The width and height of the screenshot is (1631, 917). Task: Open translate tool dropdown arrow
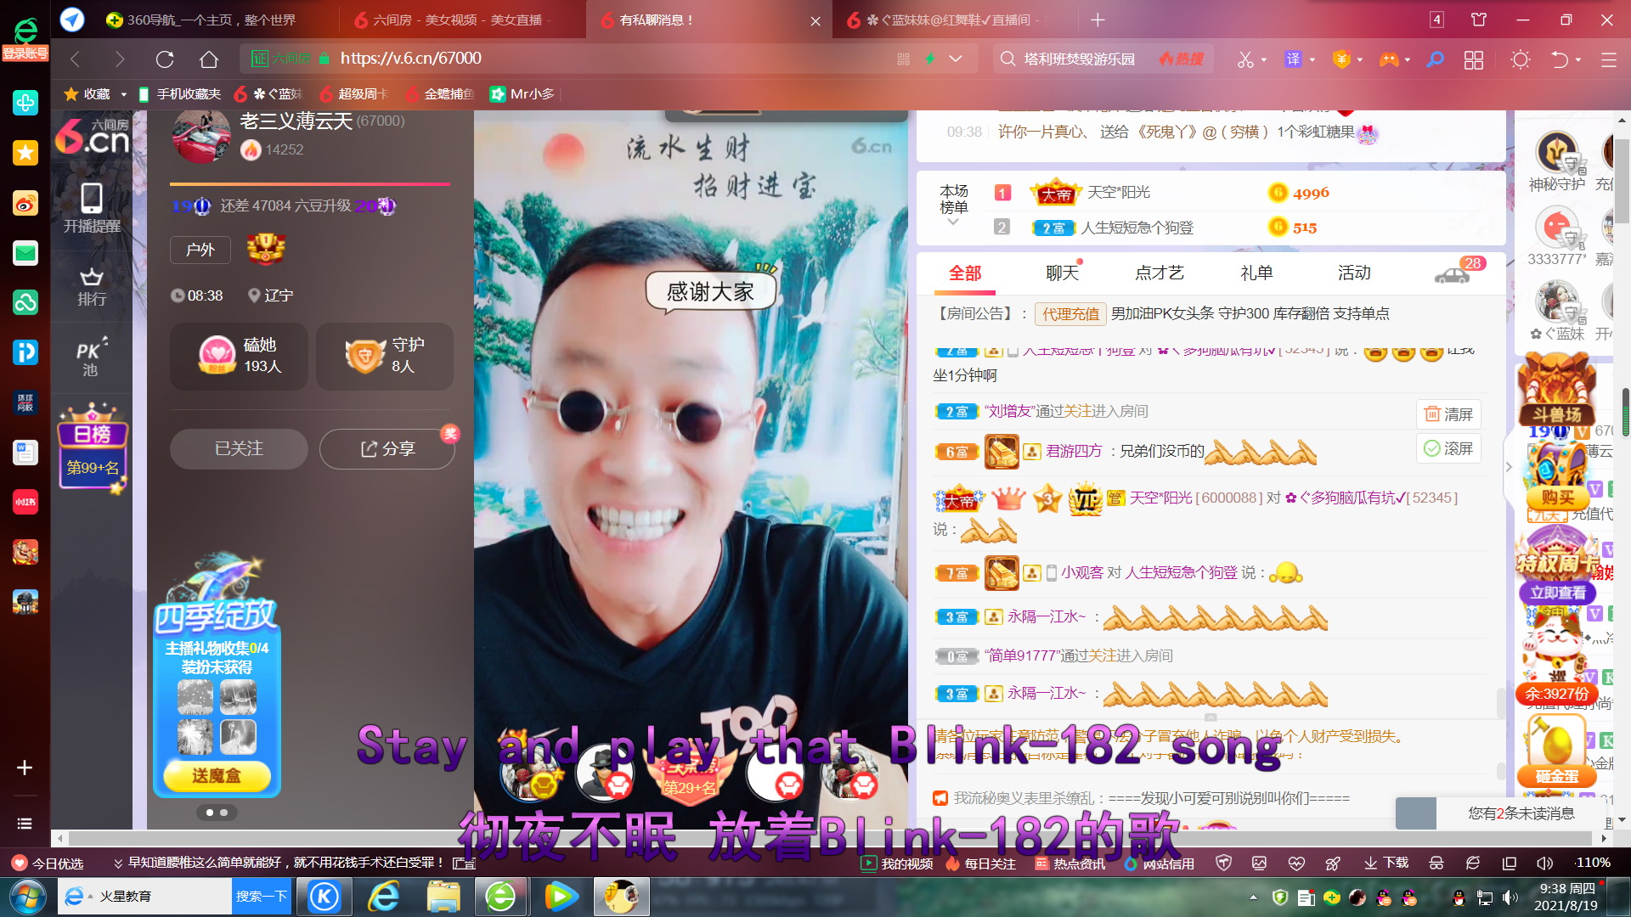(x=1312, y=60)
